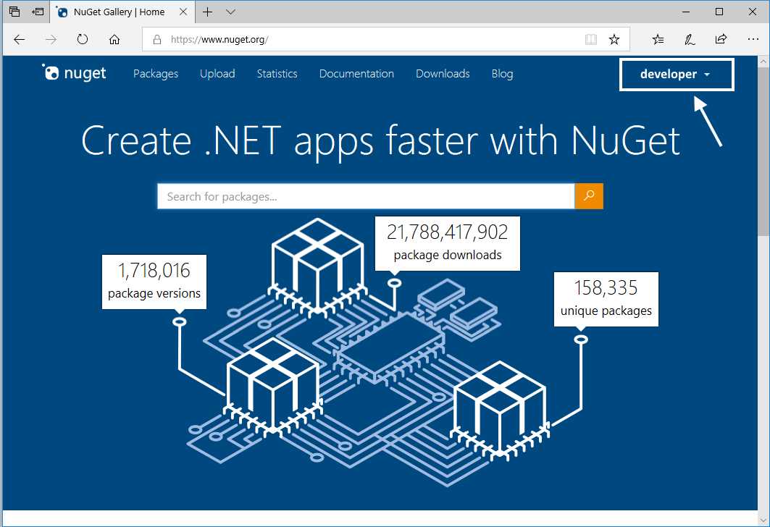Open the favorites hub panel

[658, 40]
